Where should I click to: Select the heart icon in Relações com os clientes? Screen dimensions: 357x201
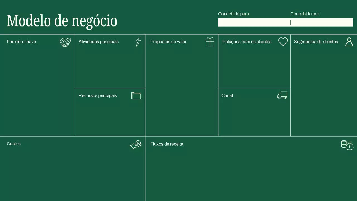[283, 42]
